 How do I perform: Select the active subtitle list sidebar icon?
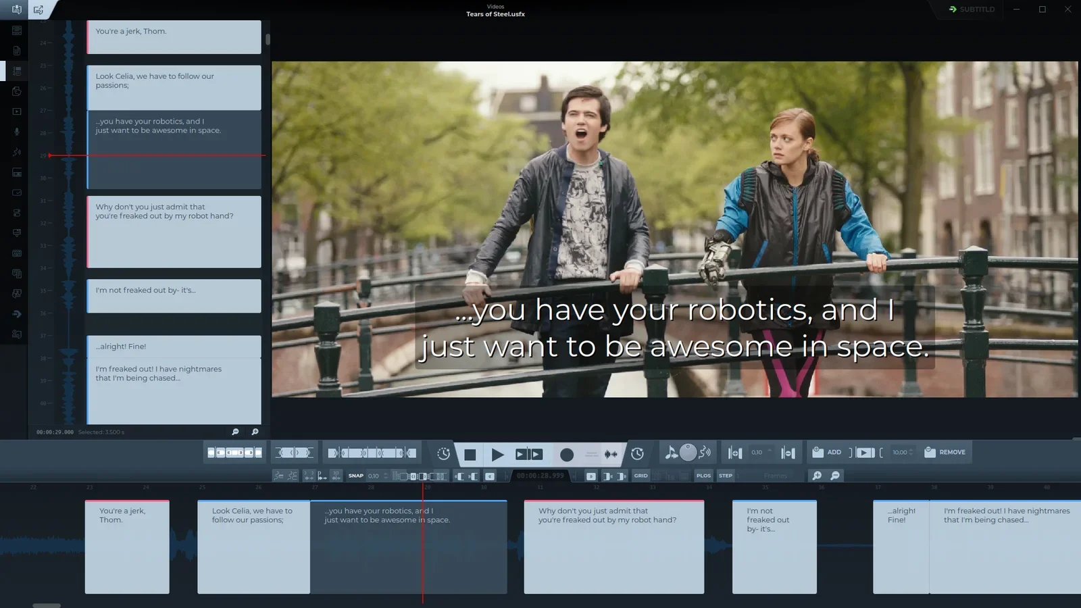tap(17, 71)
